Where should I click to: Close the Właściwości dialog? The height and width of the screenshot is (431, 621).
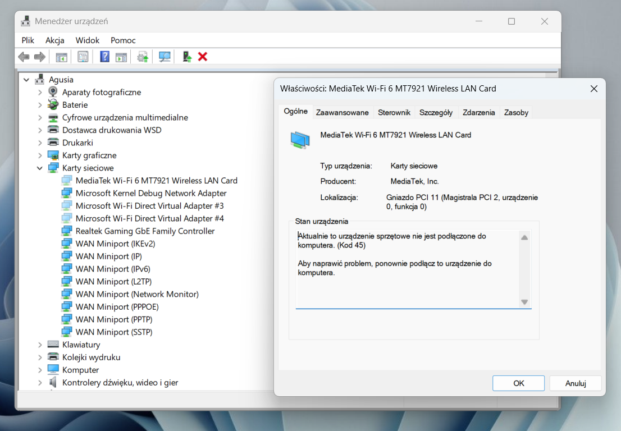(x=593, y=89)
